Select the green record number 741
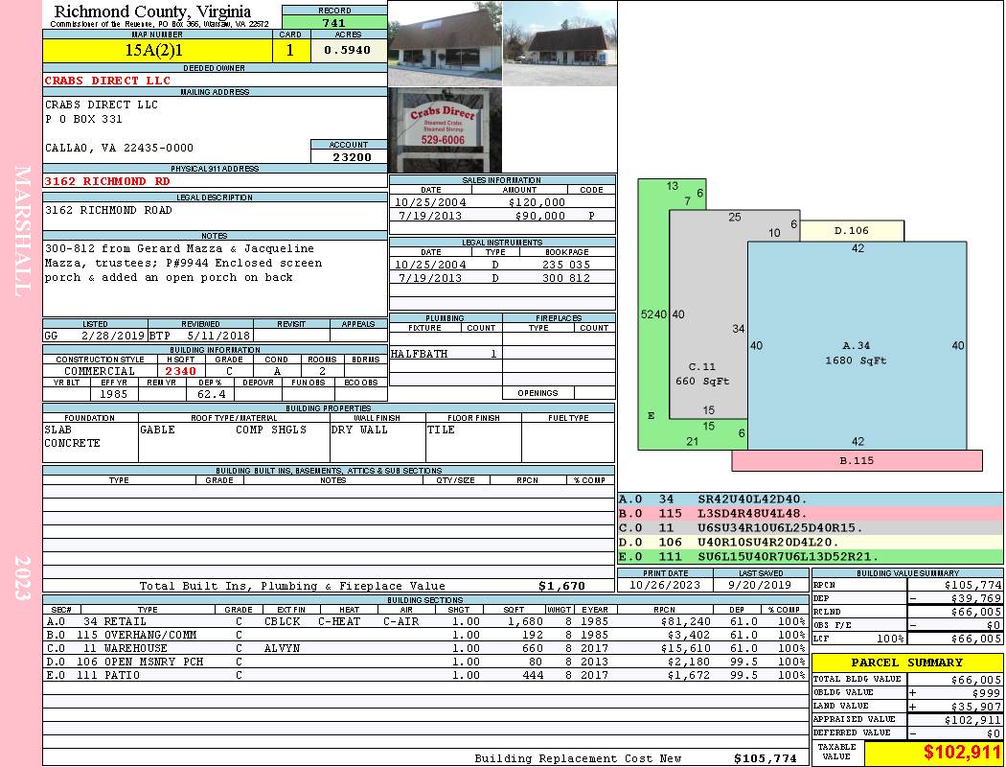Image resolution: width=1006 pixels, height=767 pixels. click(334, 23)
